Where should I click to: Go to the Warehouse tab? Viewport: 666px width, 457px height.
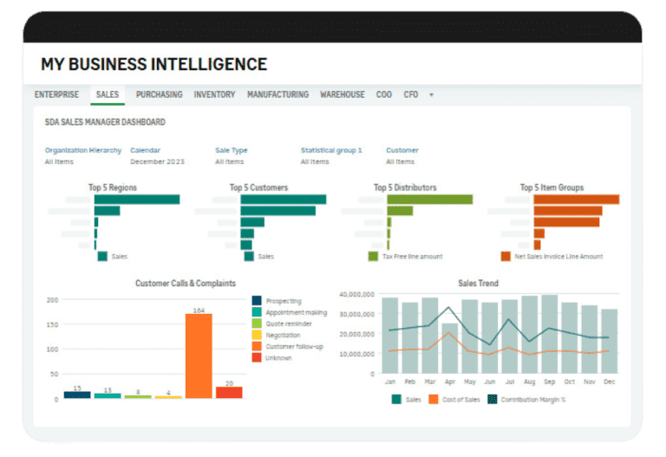(x=342, y=95)
